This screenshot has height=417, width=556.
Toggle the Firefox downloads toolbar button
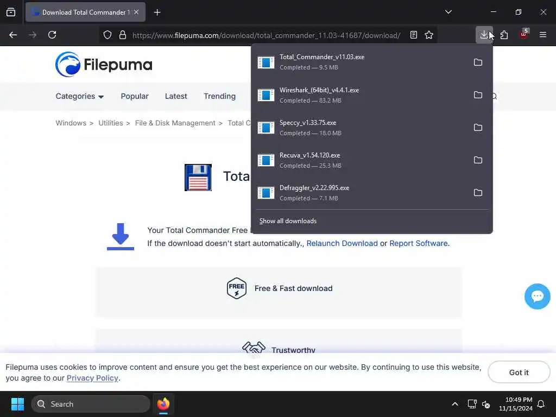coord(484,35)
